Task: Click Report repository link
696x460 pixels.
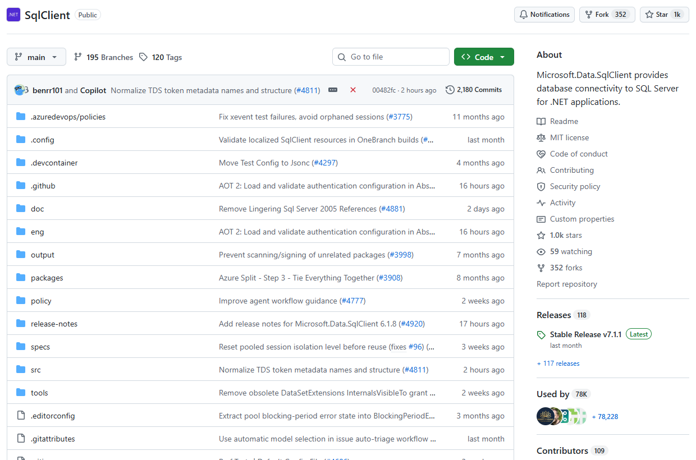Action: coord(567,284)
